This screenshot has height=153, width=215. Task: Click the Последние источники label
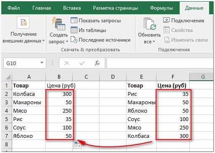point(104,40)
